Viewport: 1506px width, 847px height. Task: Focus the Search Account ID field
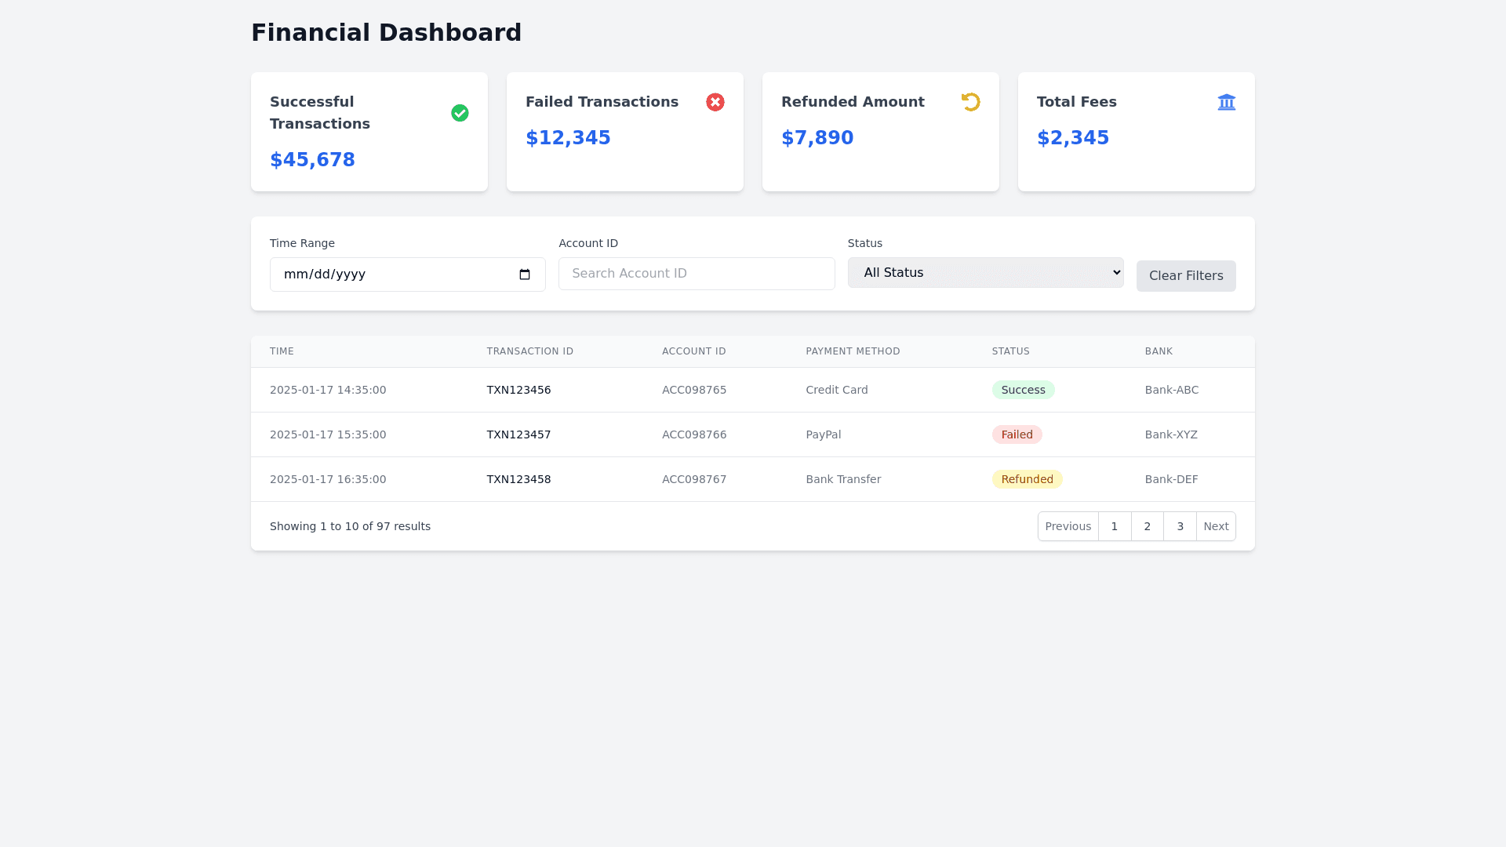(696, 274)
